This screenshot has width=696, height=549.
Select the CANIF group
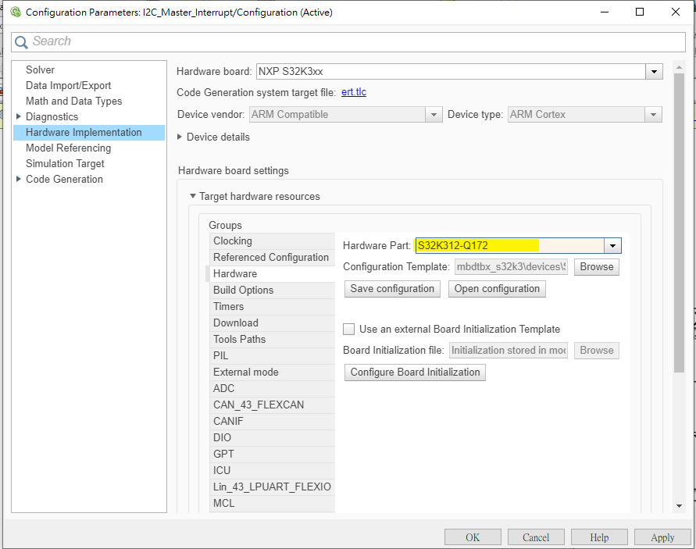pos(272,422)
